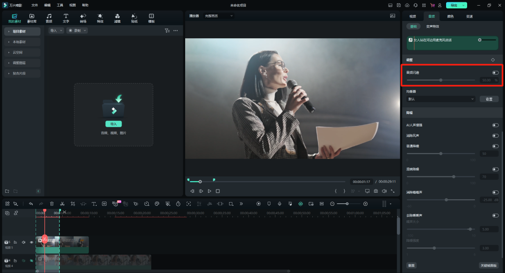The width and height of the screenshot is (505, 273).
Task: Switch to the 变声特效 sub-tab
Action: [x=433, y=27]
